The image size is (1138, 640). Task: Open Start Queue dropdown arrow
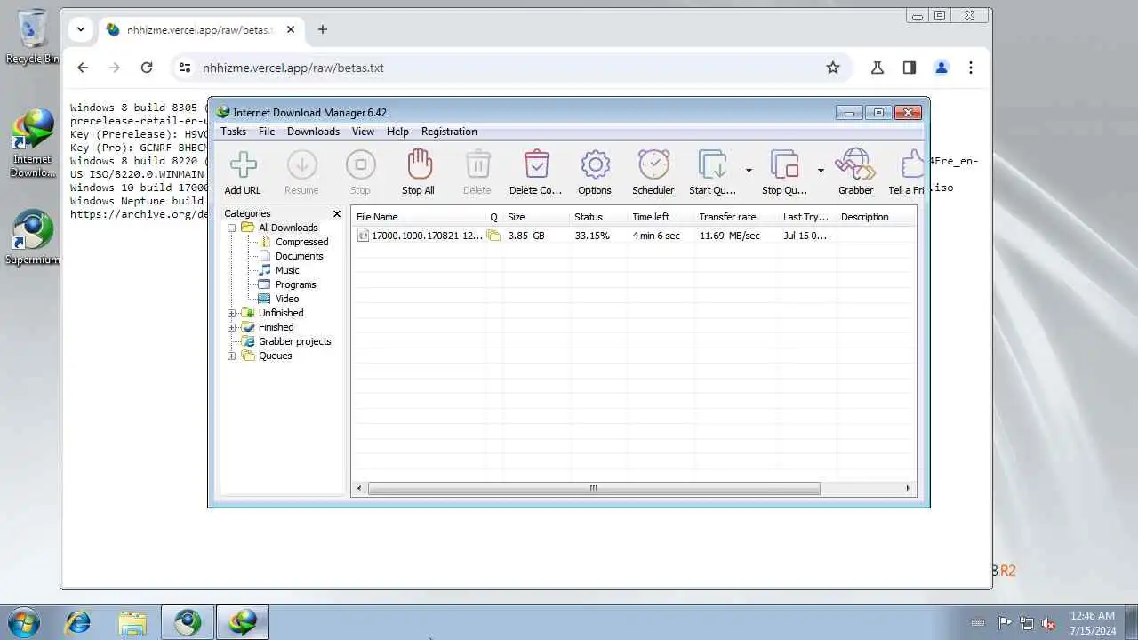pos(749,170)
